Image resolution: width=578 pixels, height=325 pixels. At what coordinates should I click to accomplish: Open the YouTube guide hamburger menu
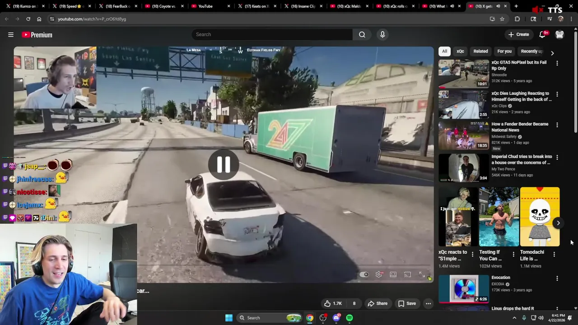(x=11, y=34)
